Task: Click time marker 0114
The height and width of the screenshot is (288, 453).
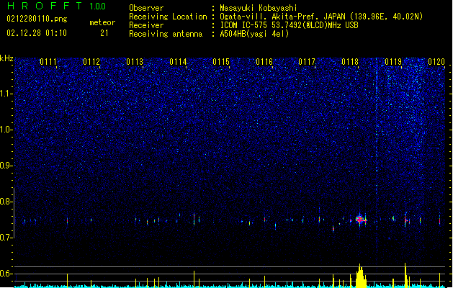Action: pos(178,62)
